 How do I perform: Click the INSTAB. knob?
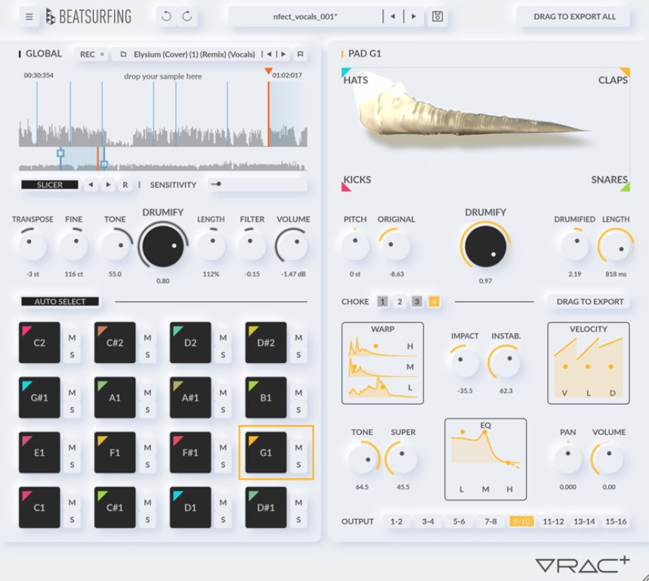(x=505, y=362)
